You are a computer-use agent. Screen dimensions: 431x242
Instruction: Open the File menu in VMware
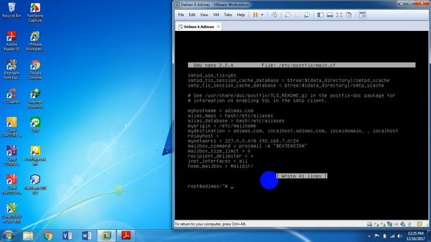181,15
